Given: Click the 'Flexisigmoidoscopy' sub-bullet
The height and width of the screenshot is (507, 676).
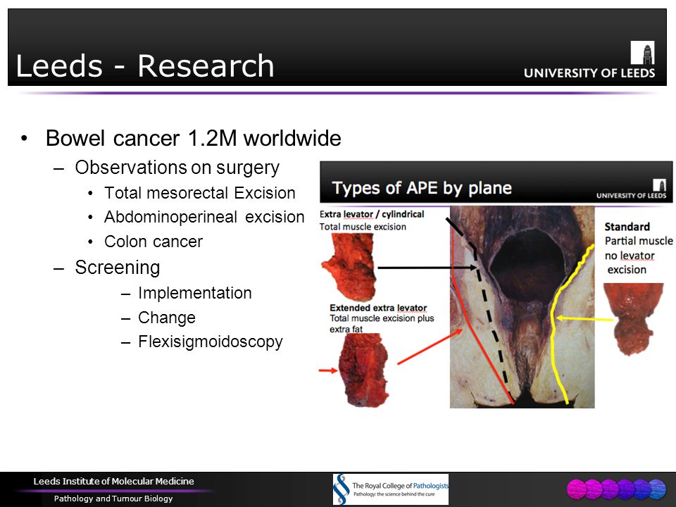Looking at the screenshot, I should [x=211, y=342].
